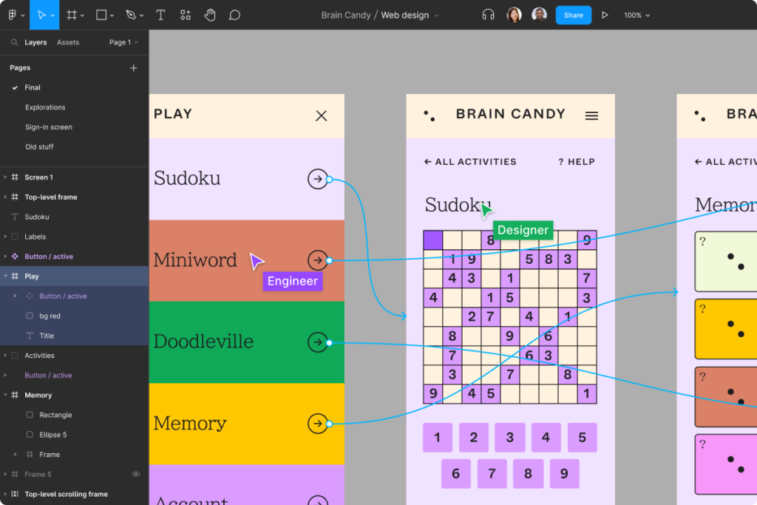Image resolution: width=757 pixels, height=505 pixels.
Task: Search layers with magnifier icon
Action: pyautogui.click(x=15, y=42)
